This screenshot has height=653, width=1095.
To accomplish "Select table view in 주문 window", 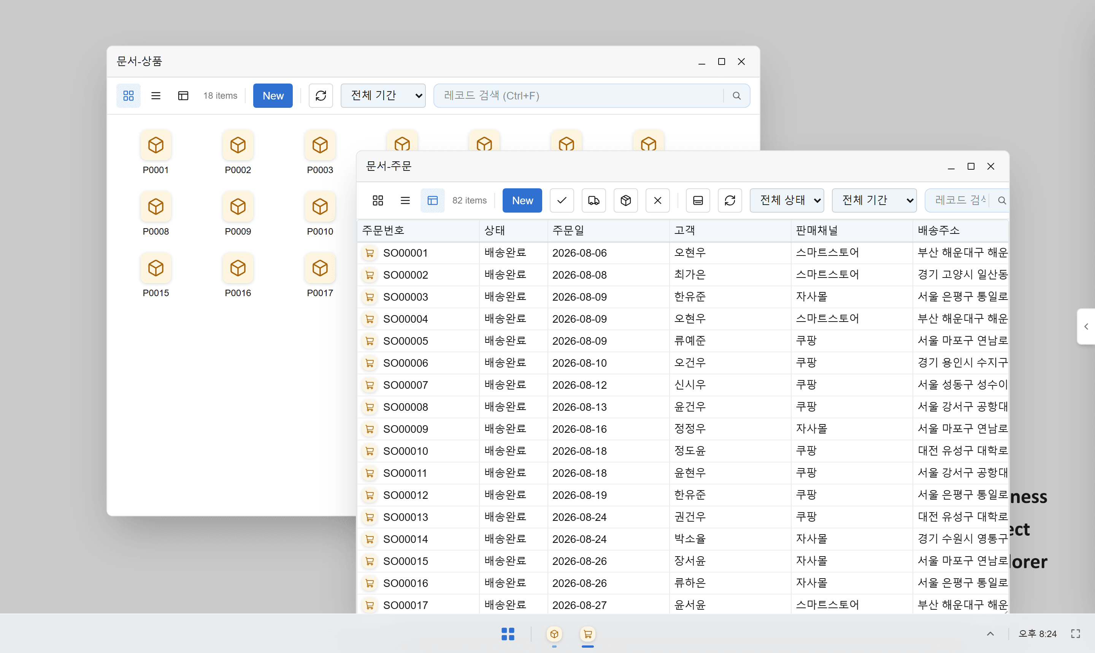I will pyautogui.click(x=432, y=200).
